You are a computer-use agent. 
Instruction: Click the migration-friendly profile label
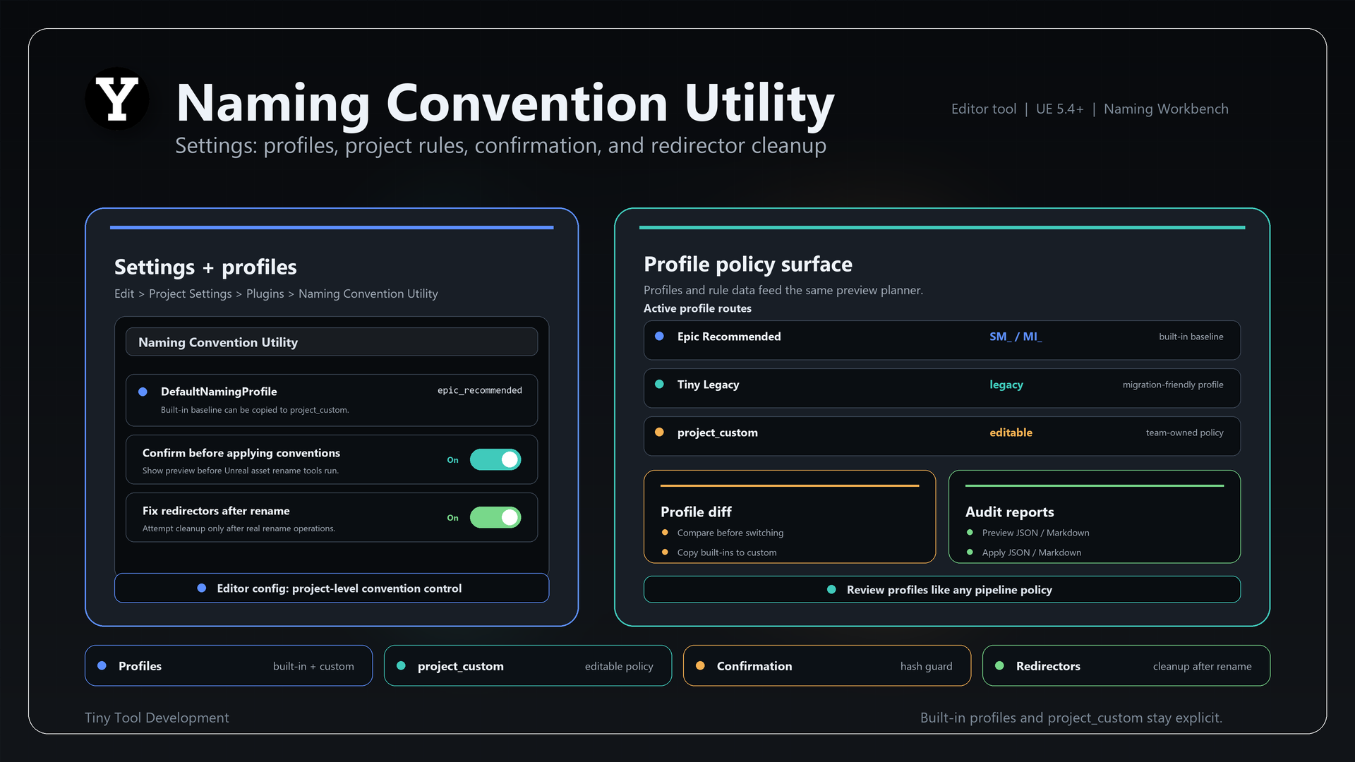[1173, 385]
